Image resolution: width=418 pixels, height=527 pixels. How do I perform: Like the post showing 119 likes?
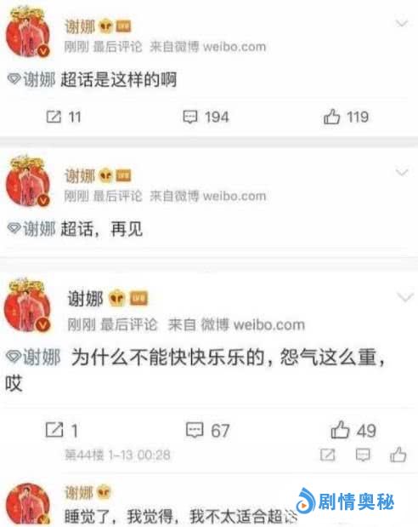point(346,117)
